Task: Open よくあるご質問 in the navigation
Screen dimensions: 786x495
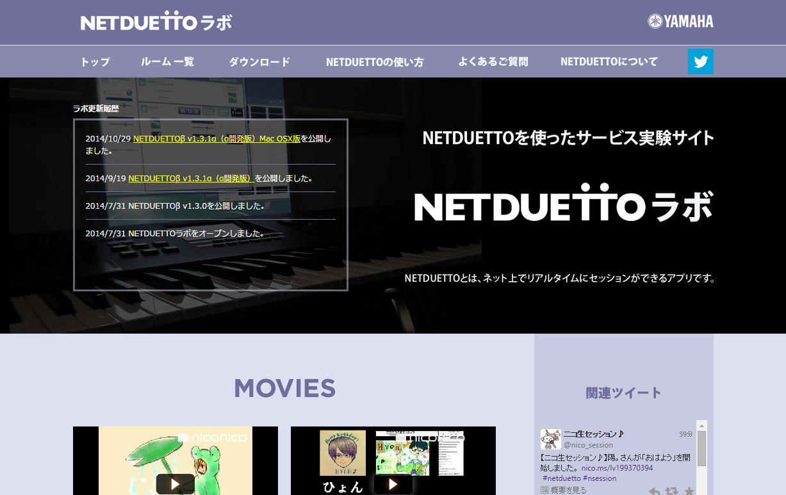Action: coord(493,61)
